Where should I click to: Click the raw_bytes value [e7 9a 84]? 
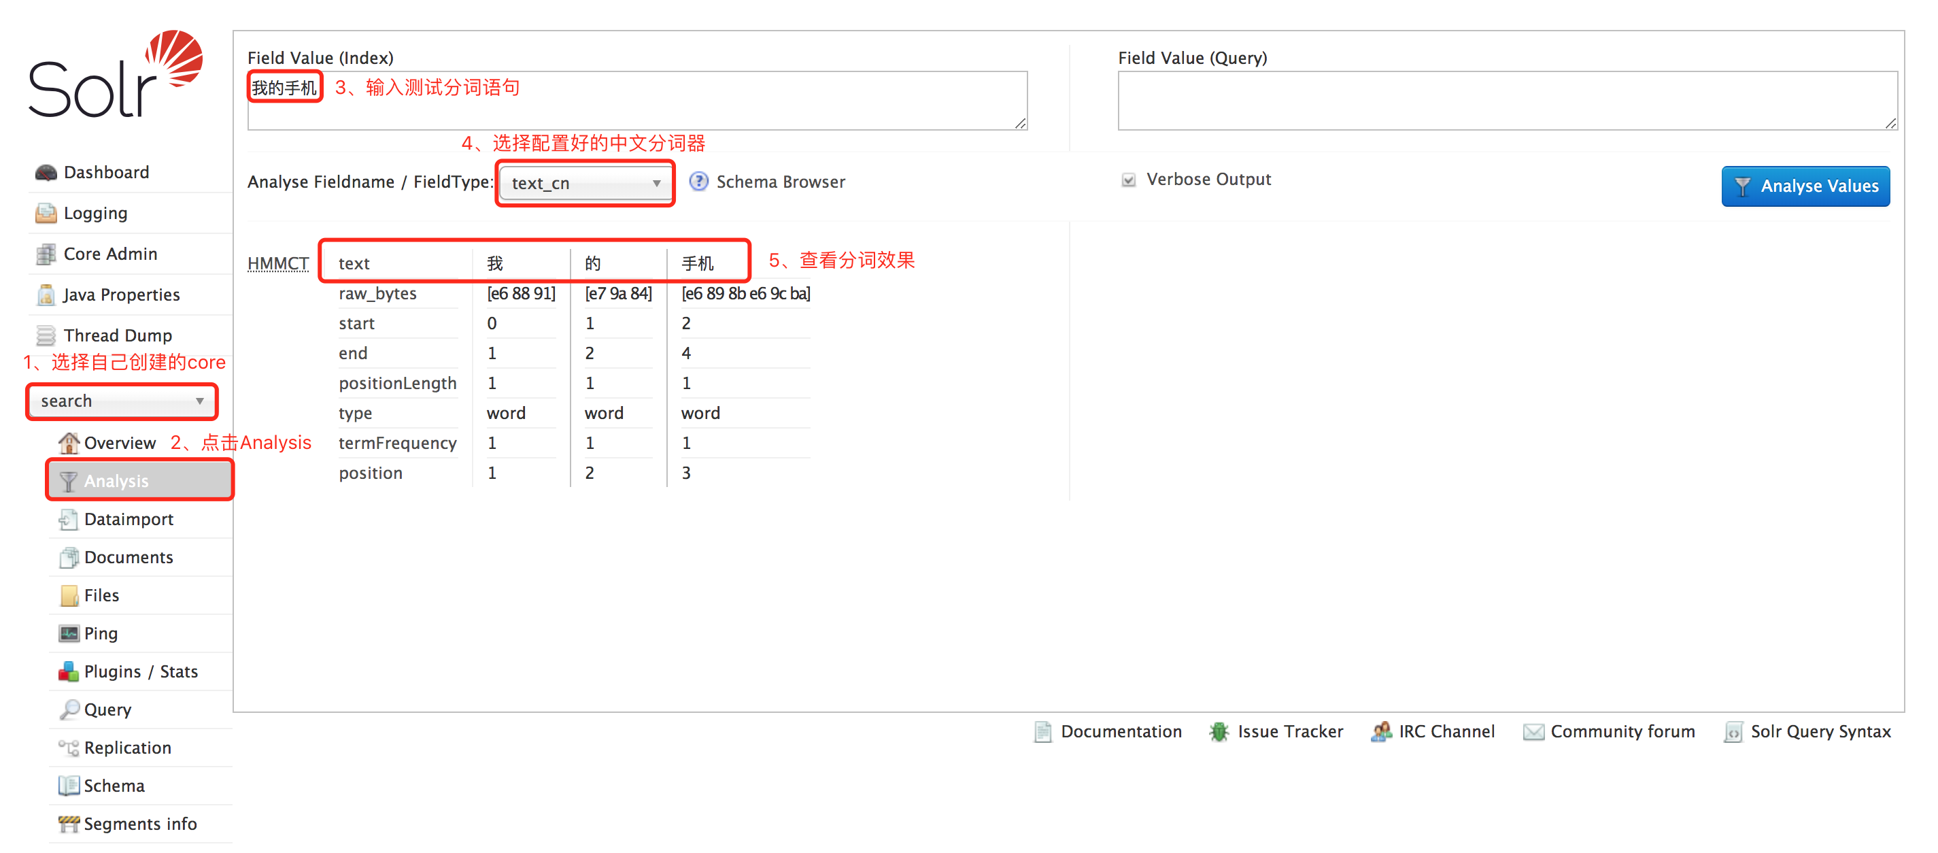click(x=618, y=294)
